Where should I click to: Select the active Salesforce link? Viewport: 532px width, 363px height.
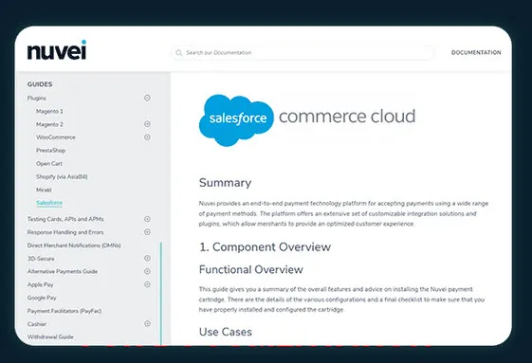pos(49,203)
